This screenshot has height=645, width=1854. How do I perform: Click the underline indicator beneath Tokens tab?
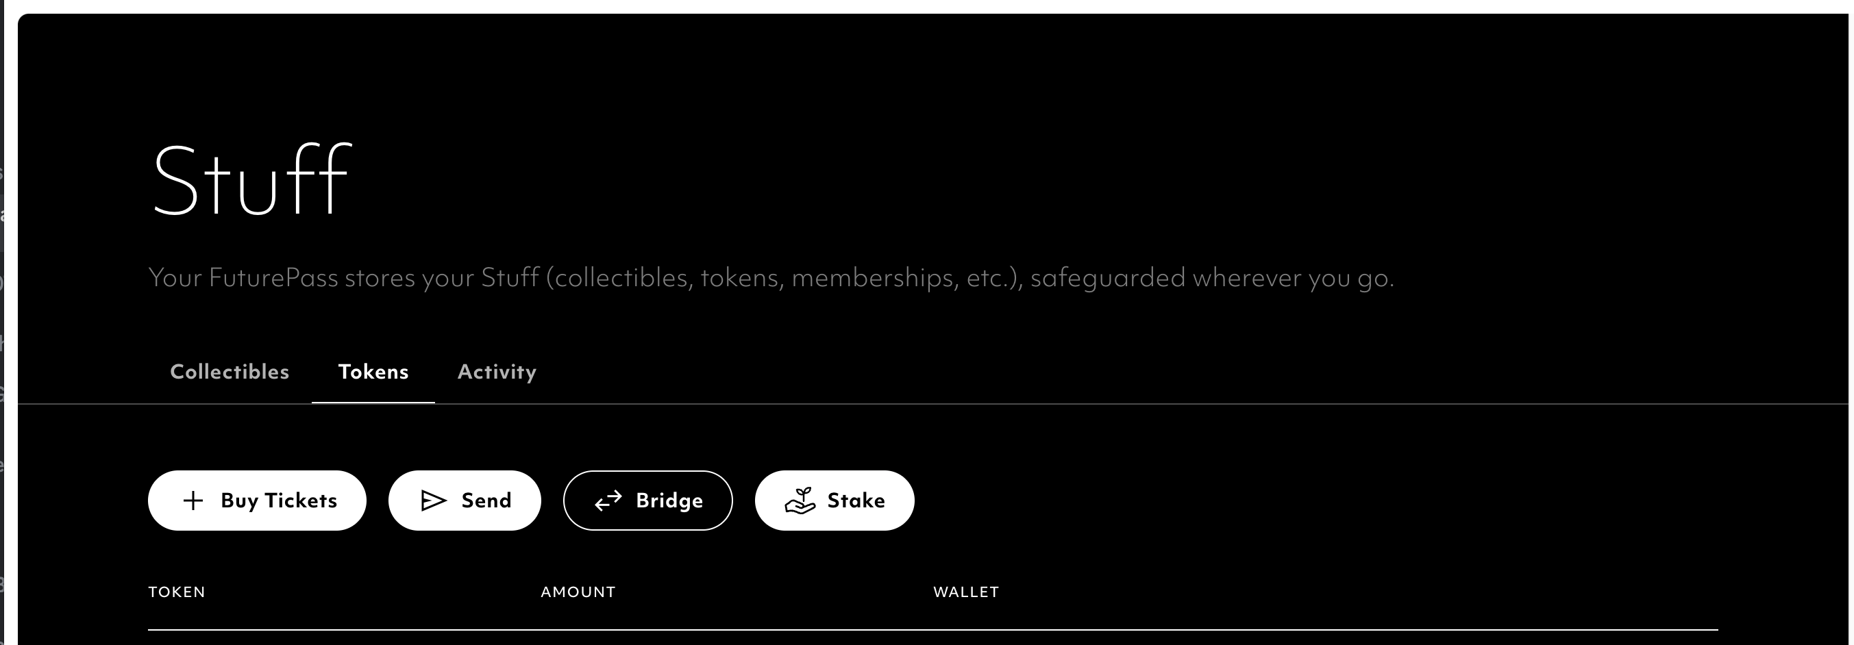tap(373, 403)
